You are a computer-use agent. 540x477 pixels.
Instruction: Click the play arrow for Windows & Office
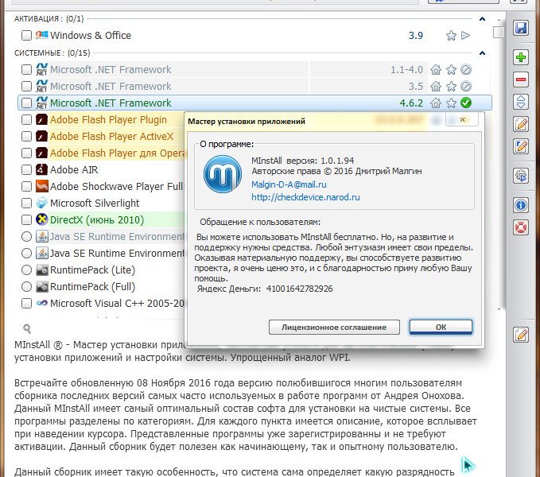tap(465, 35)
